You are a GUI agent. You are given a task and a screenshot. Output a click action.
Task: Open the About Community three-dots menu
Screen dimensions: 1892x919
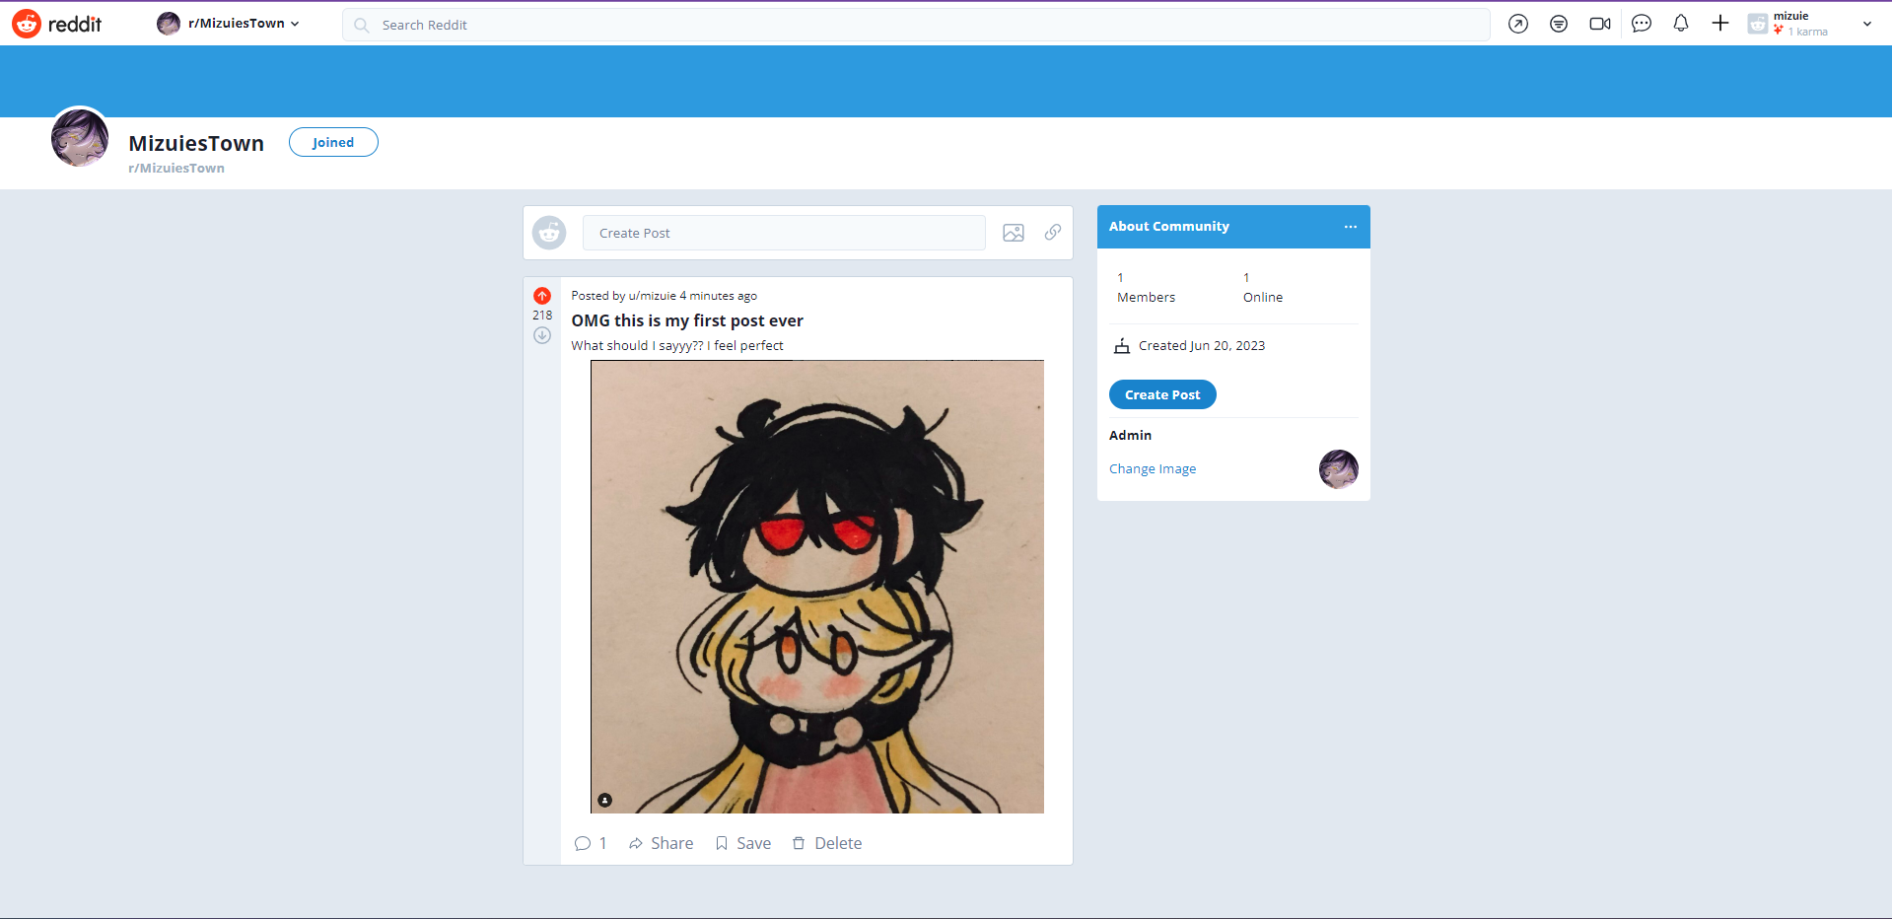[1350, 227]
